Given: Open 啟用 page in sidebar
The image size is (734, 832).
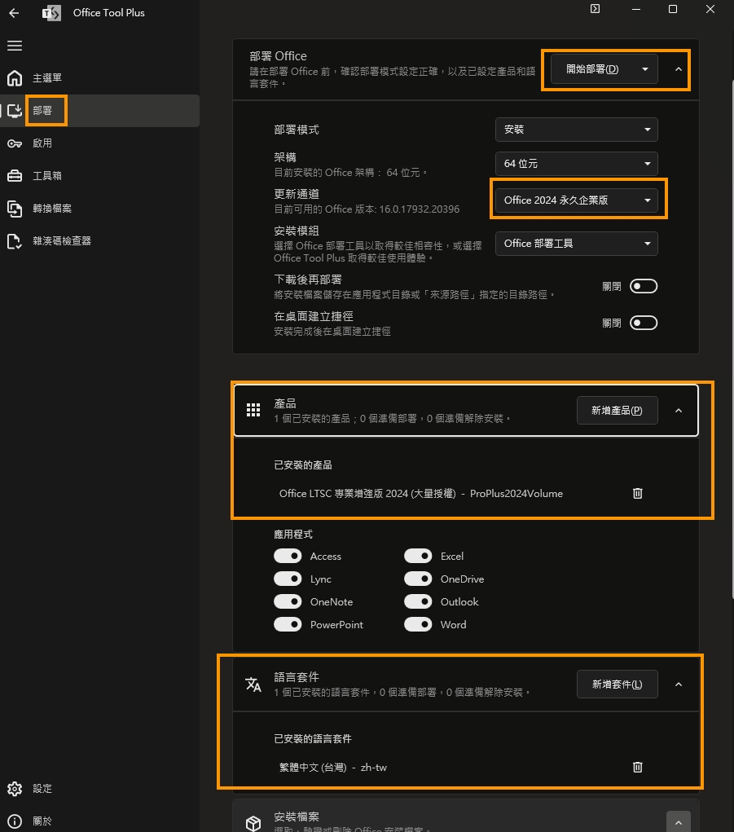Looking at the screenshot, I should [x=99, y=143].
